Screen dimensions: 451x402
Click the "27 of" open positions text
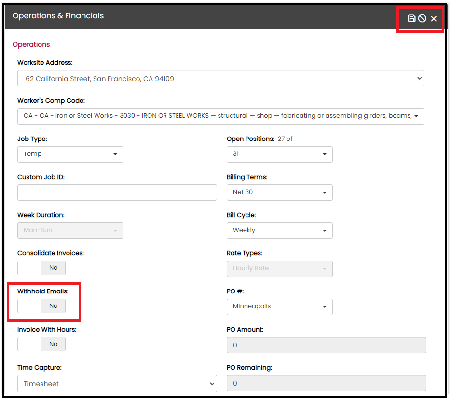285,139
